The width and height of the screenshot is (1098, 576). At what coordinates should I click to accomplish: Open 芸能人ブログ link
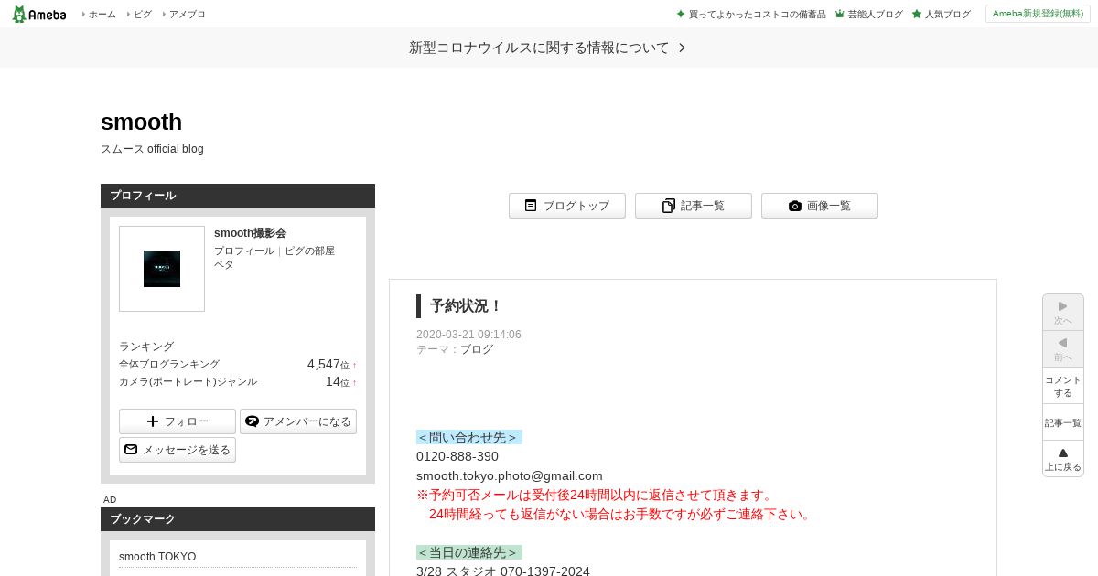click(875, 15)
